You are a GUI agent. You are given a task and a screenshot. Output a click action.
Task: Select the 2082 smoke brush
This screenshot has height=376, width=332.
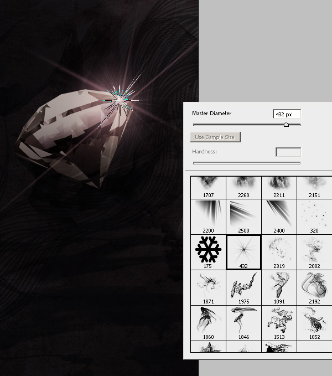pos(314,253)
